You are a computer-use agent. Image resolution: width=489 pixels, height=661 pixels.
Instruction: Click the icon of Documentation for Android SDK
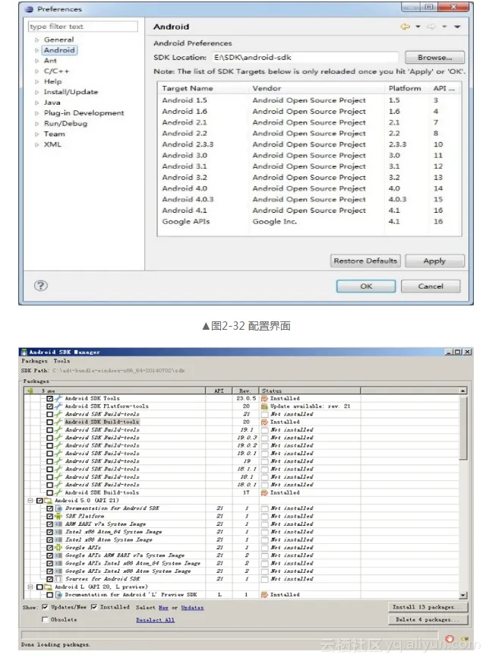click(x=58, y=508)
